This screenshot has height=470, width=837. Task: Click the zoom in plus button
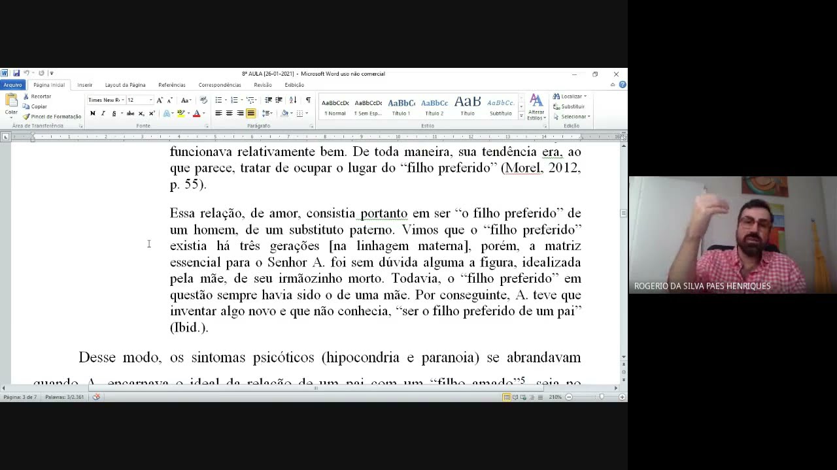pyautogui.click(x=622, y=397)
